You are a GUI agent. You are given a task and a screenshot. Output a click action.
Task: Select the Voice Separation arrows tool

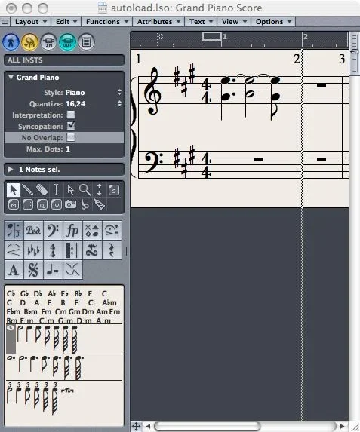click(x=100, y=190)
